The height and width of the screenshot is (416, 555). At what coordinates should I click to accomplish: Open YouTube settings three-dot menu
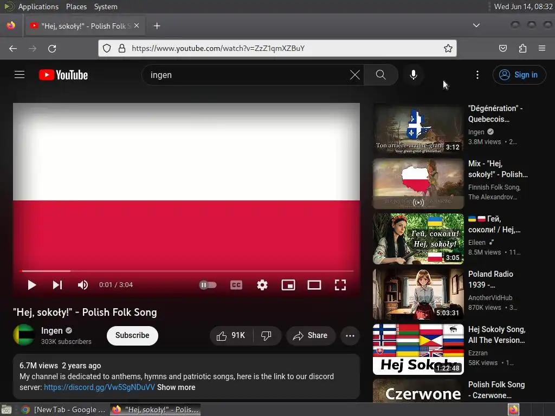(x=477, y=75)
